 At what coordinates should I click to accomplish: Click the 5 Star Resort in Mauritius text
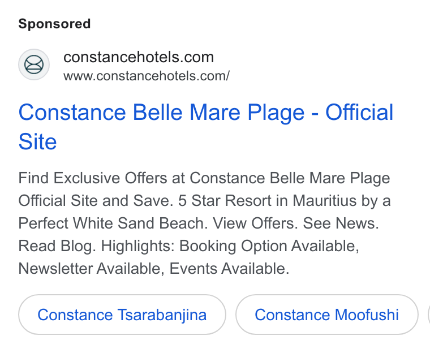click(x=267, y=200)
